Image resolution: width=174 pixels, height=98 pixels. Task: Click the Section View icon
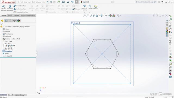pyautogui.click(x=94, y=16)
